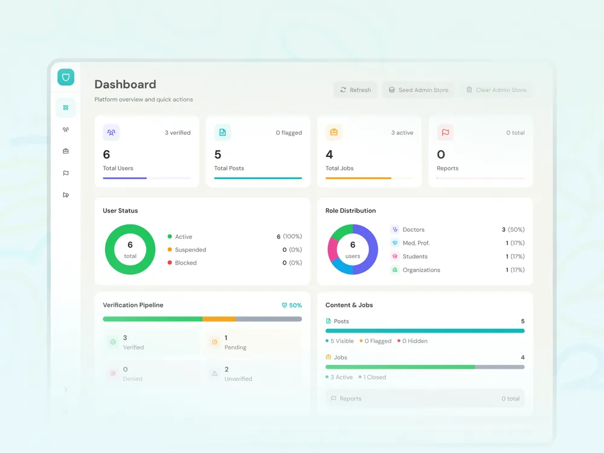This screenshot has height=453, width=604.
Task: Click the Jobs briefcase icon in Content & Jobs
Action: click(x=328, y=357)
